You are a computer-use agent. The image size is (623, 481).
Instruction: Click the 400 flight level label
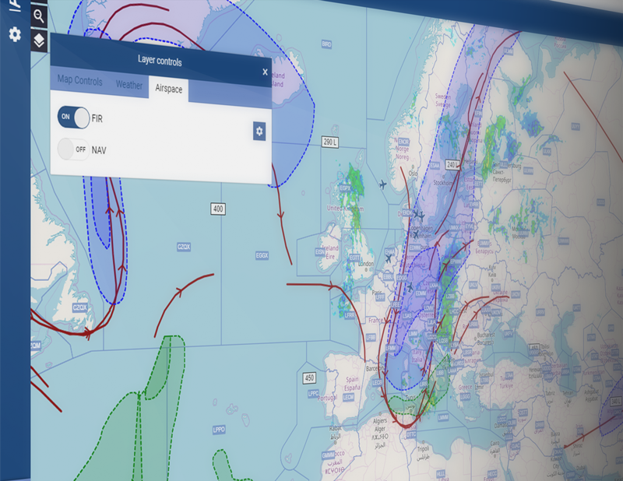point(218,209)
